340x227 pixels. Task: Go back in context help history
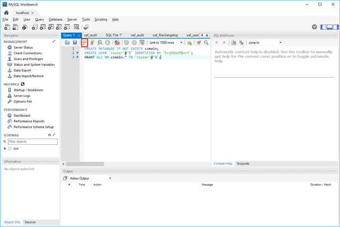[216, 42]
